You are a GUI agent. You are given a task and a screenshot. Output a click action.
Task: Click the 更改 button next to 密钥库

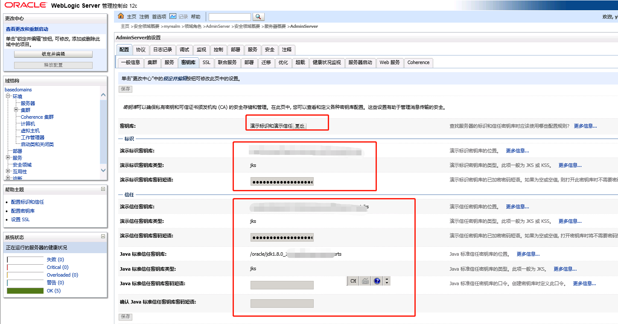(300, 126)
